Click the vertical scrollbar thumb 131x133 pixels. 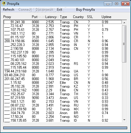pyautogui.click(x=124, y=44)
